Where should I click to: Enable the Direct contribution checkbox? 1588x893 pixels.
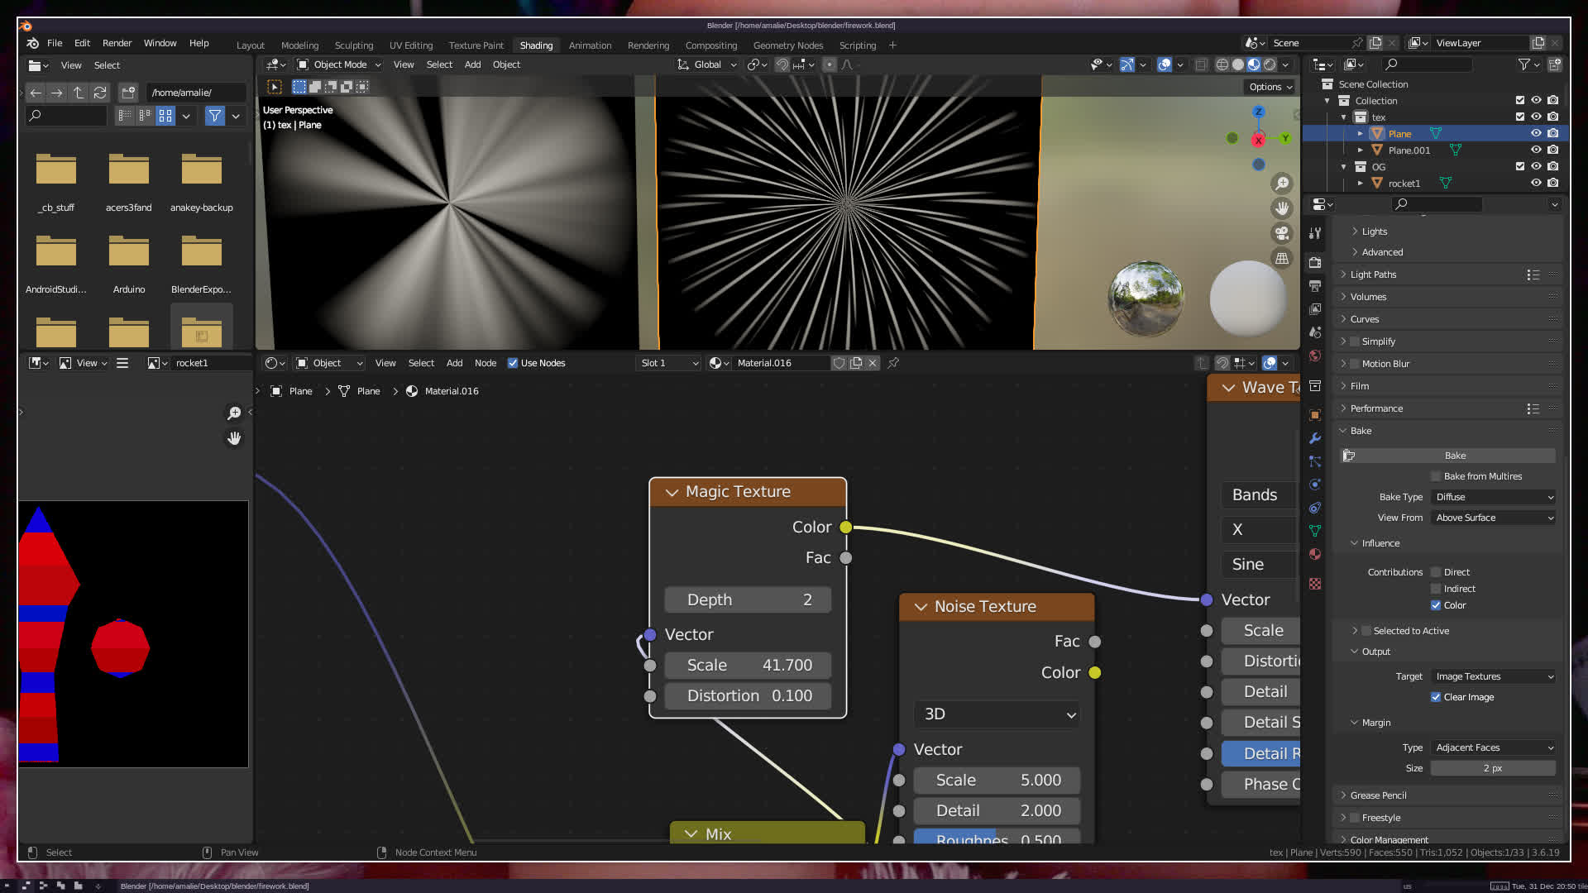coord(1436,572)
